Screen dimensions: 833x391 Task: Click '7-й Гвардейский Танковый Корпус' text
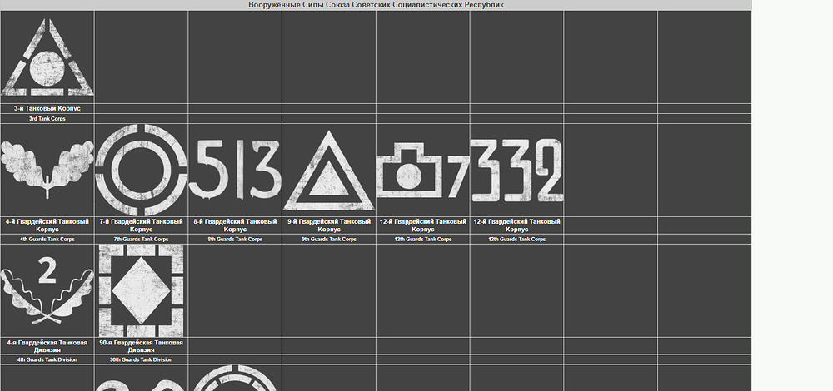[x=142, y=225]
